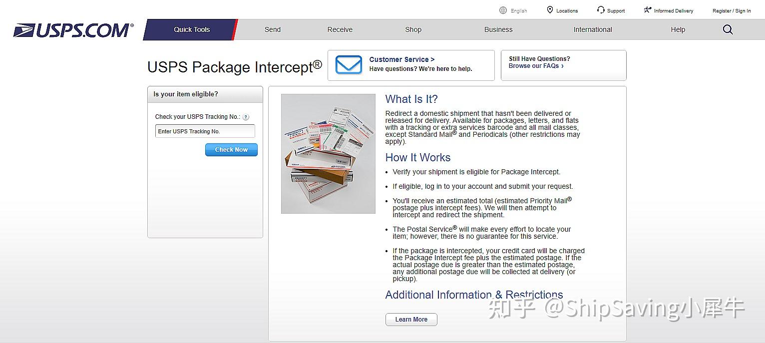This screenshot has height=343, width=765.
Task: Open the Shop menu
Action: (x=413, y=29)
